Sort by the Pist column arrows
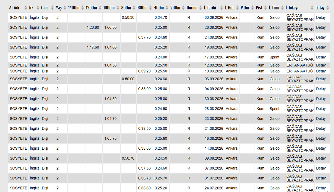Image resolution: width=334 pixels, height=192 pixels. coord(266,8)
